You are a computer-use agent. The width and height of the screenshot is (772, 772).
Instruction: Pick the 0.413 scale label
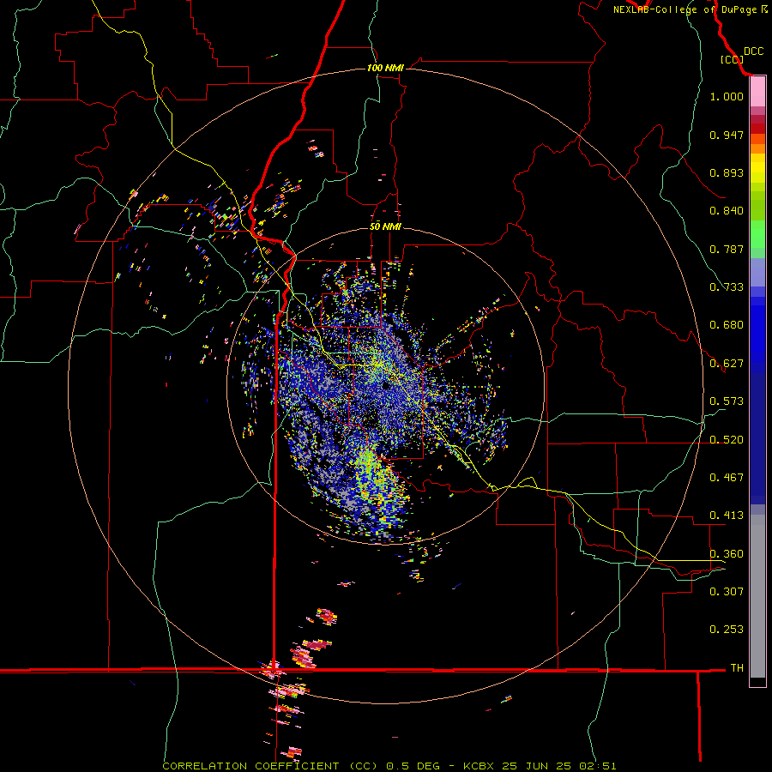(727, 516)
